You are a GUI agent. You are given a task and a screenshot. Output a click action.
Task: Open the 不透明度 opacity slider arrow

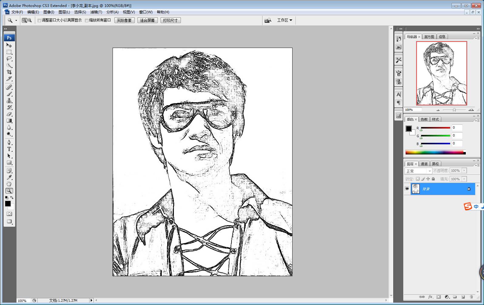[464, 171]
